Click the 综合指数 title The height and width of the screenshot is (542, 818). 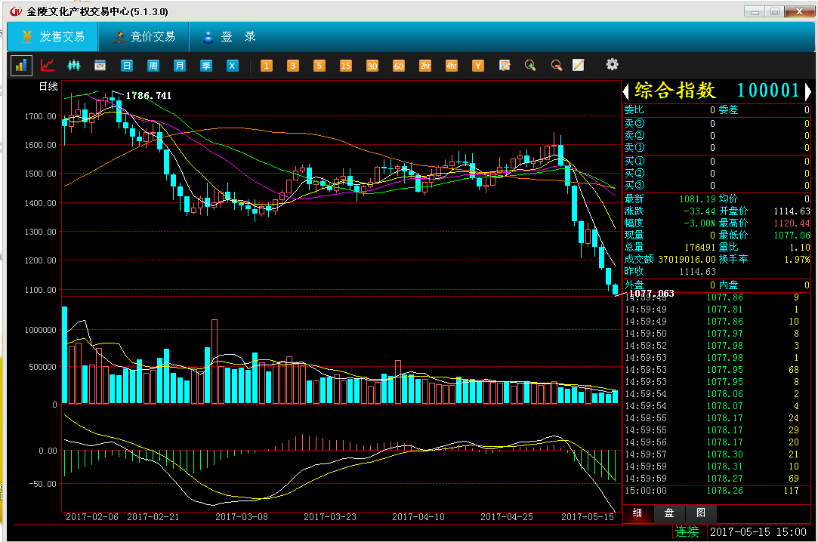(674, 91)
